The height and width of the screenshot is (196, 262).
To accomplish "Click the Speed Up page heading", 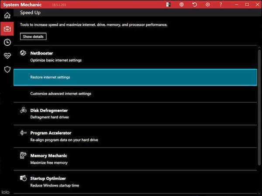I will 30,13.
